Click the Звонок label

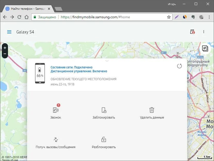tap(56, 118)
